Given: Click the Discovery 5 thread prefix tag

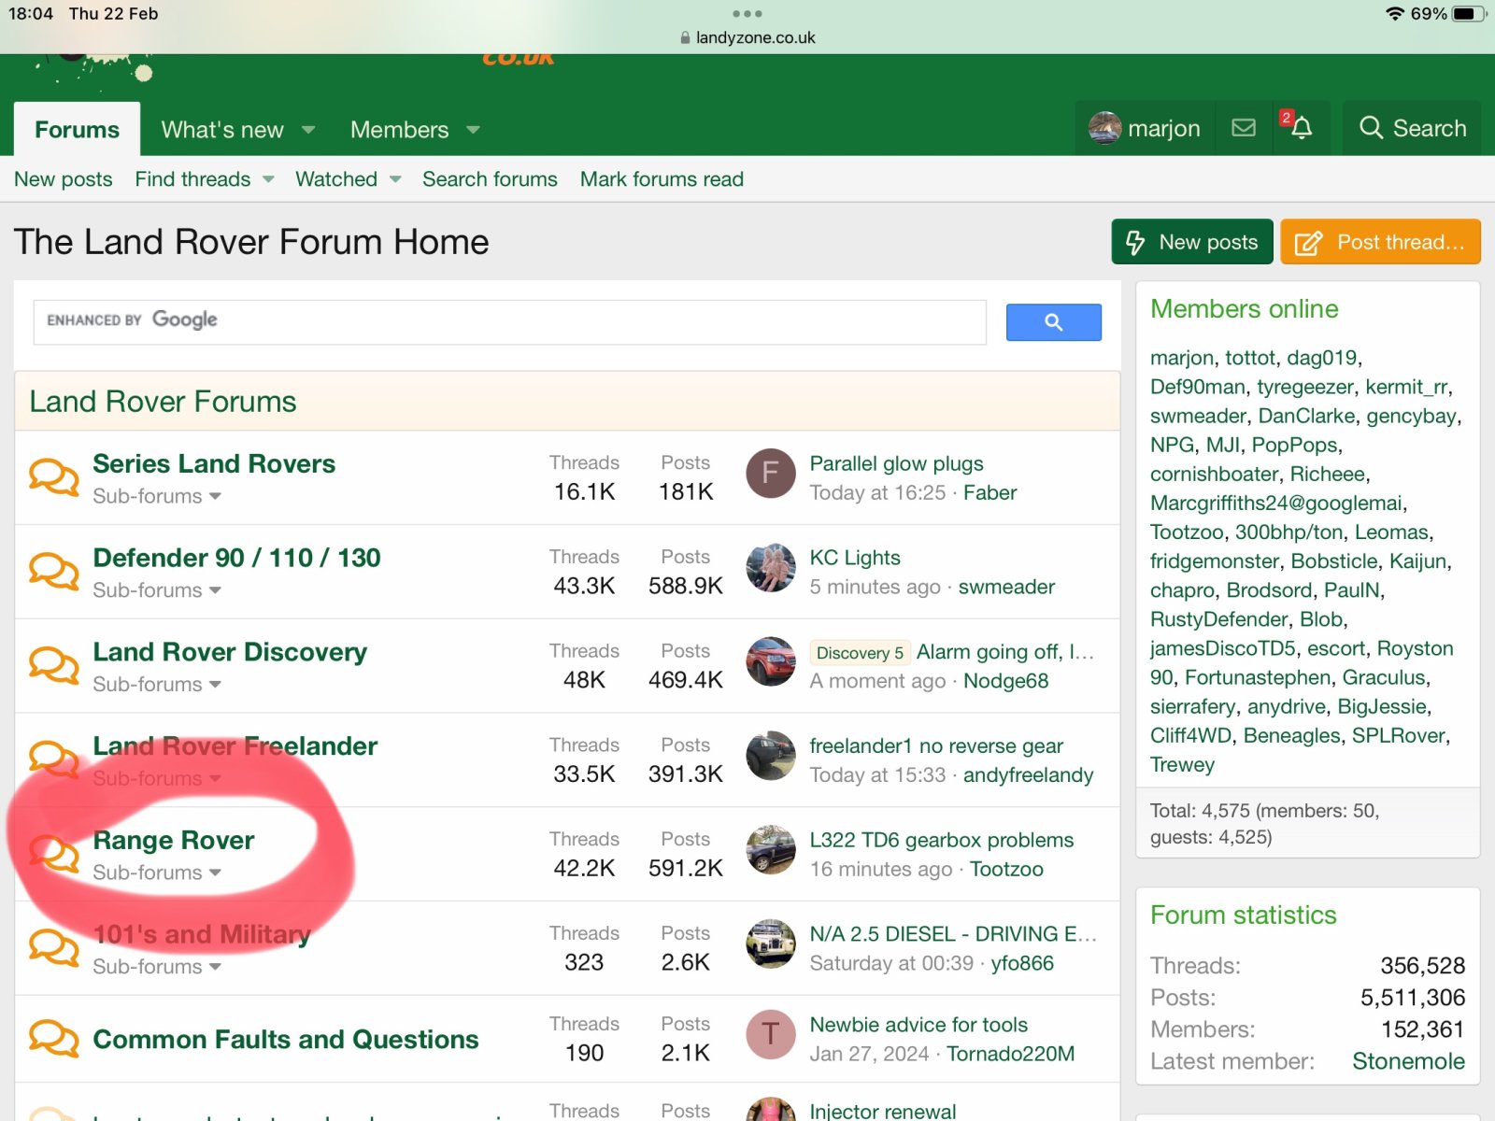Looking at the screenshot, I should click(x=860, y=653).
